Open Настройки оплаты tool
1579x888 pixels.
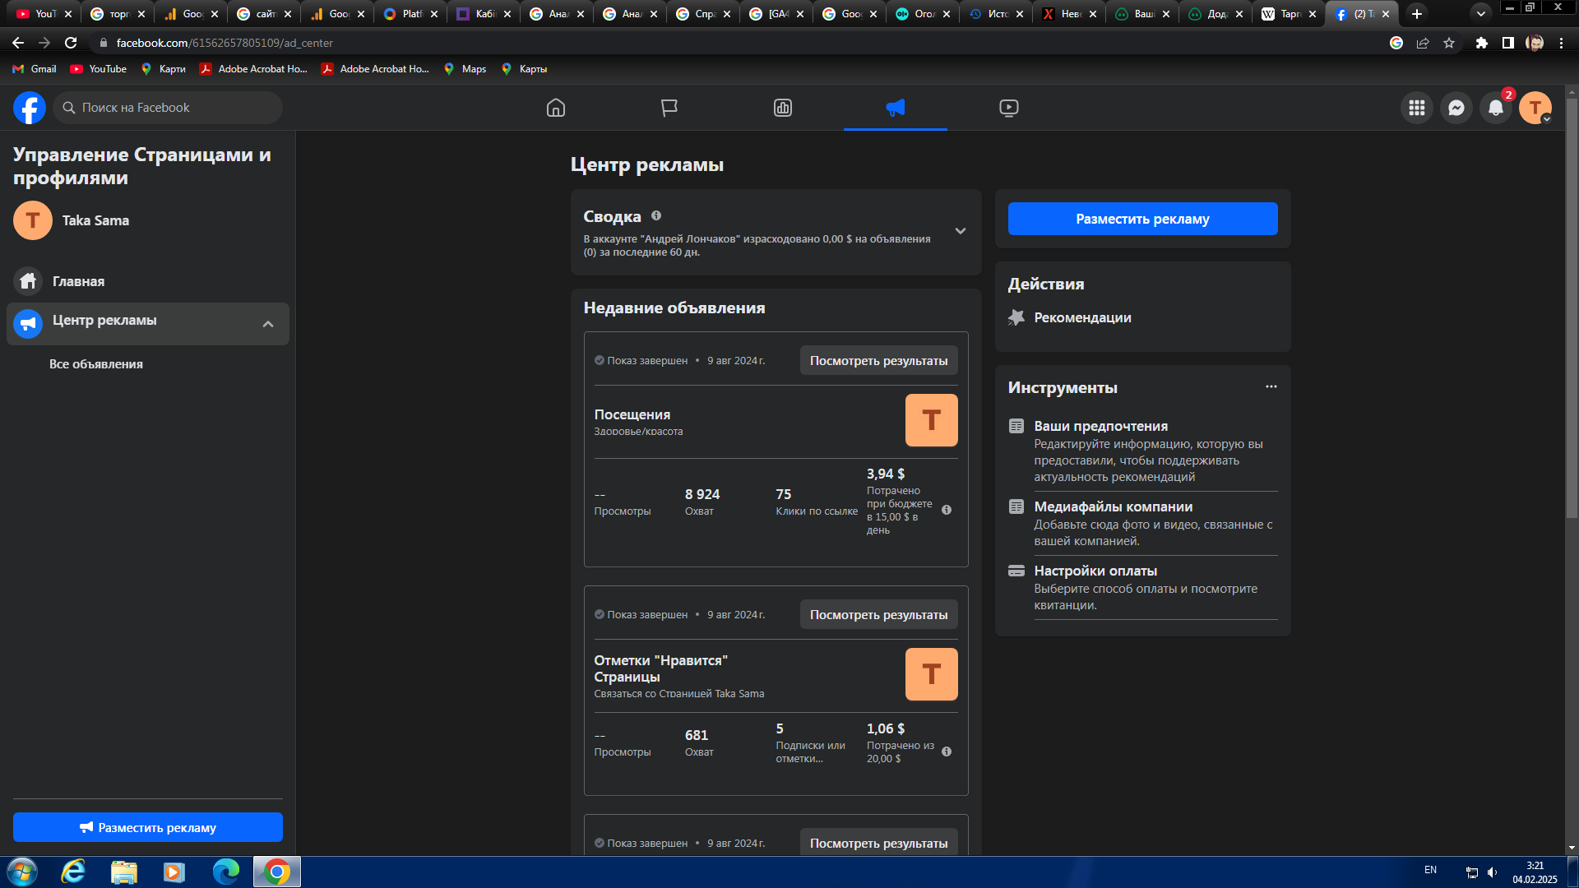pyautogui.click(x=1143, y=587)
